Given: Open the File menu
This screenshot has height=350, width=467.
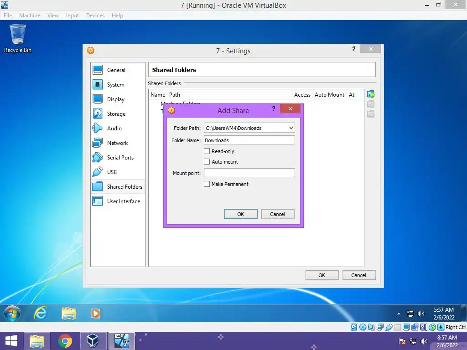Looking at the screenshot, I should [8, 15].
